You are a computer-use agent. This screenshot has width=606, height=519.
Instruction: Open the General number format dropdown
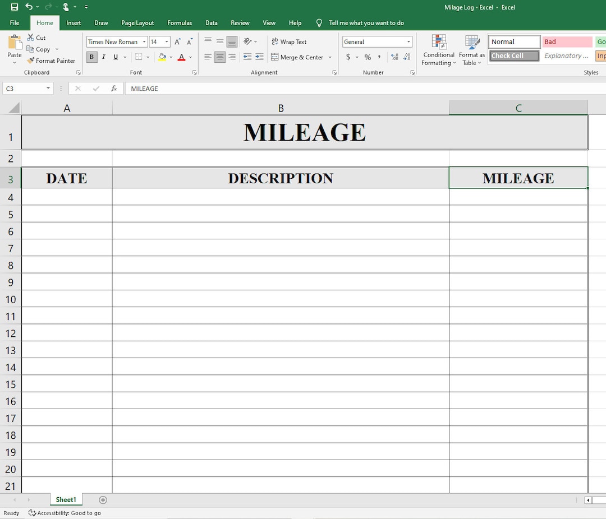410,41
